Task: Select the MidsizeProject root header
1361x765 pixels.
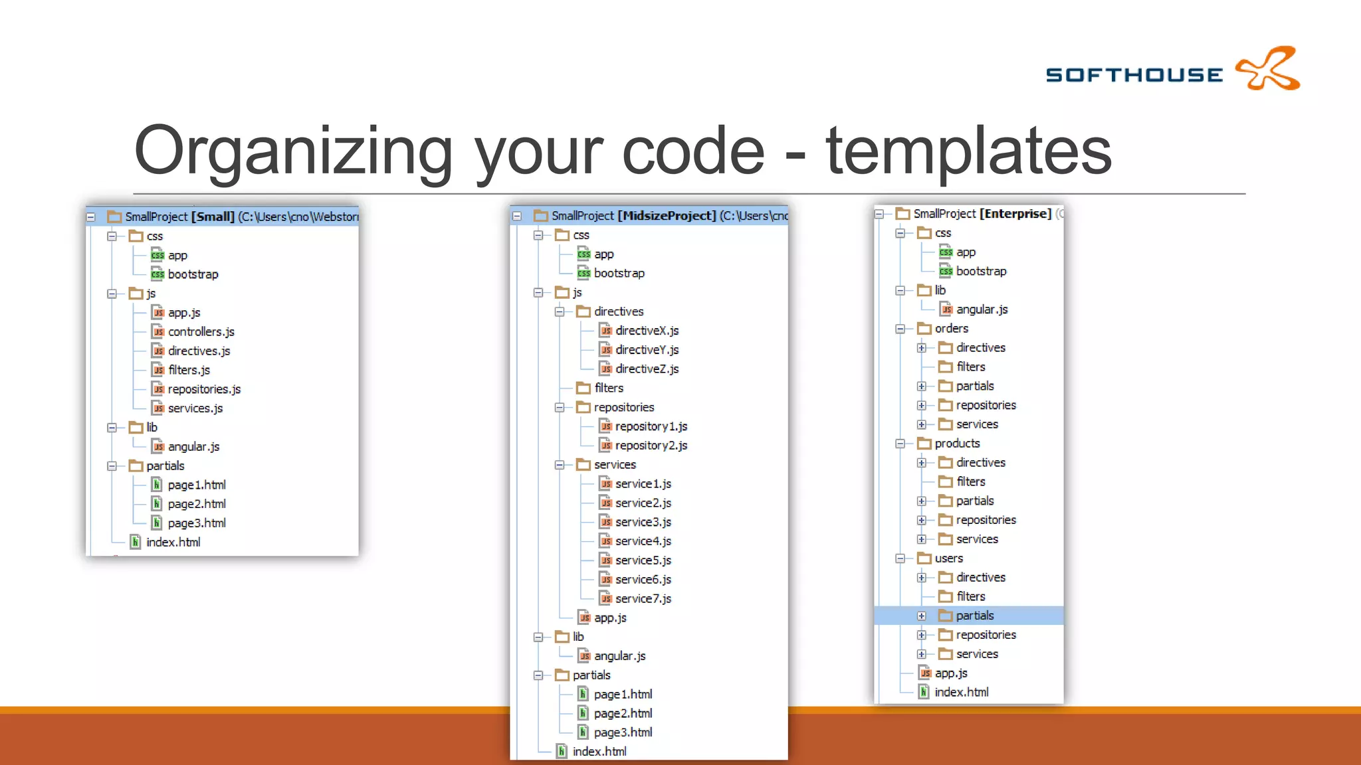Action: click(667, 216)
